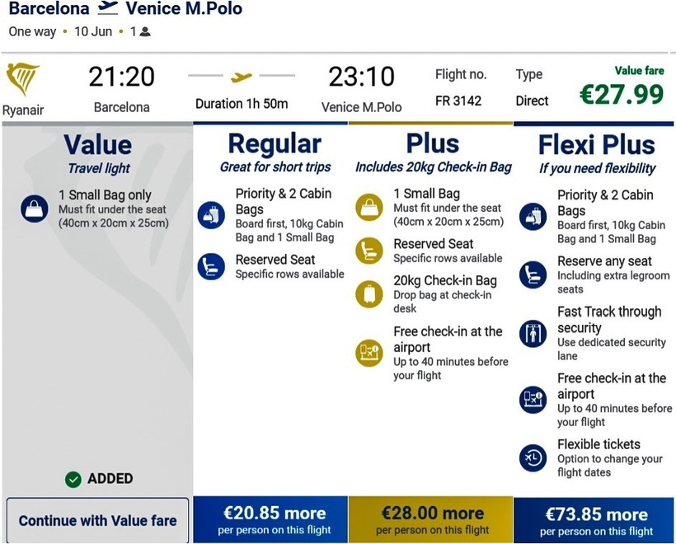Click the Plus reserved seat icon
The height and width of the screenshot is (544, 676).
[x=369, y=251]
